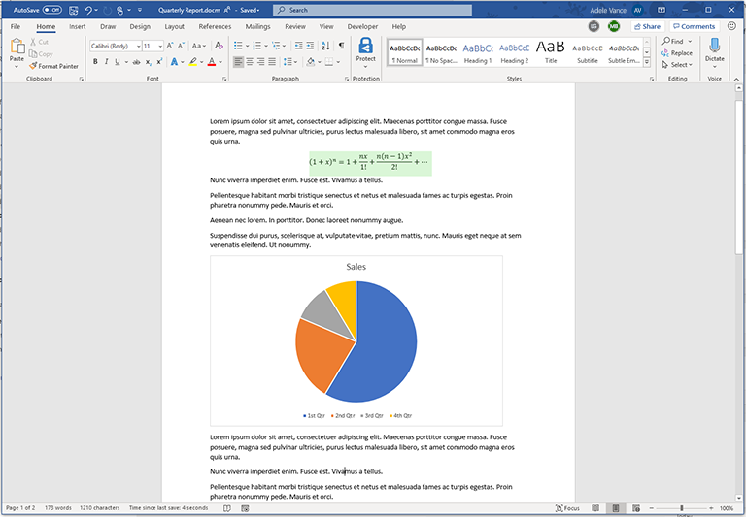Click the Protect document icon
The height and width of the screenshot is (517, 746).
(365, 47)
